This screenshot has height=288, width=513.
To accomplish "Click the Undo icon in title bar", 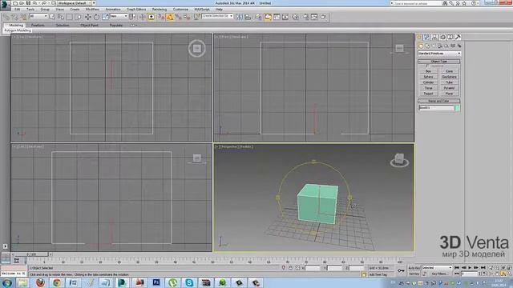I will pyautogui.click(x=34, y=3).
